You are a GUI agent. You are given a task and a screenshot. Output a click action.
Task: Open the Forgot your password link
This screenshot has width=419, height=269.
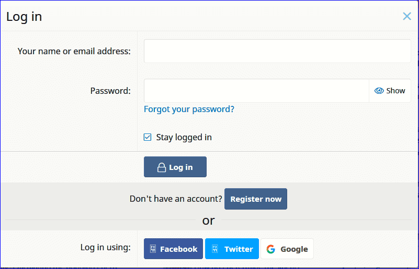pos(189,109)
